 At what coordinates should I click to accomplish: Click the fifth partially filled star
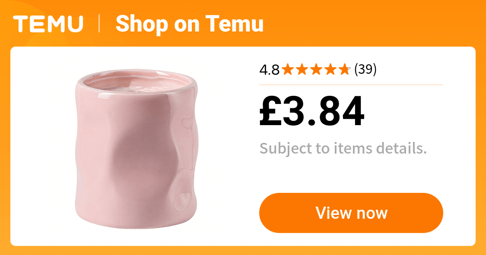tap(344, 69)
